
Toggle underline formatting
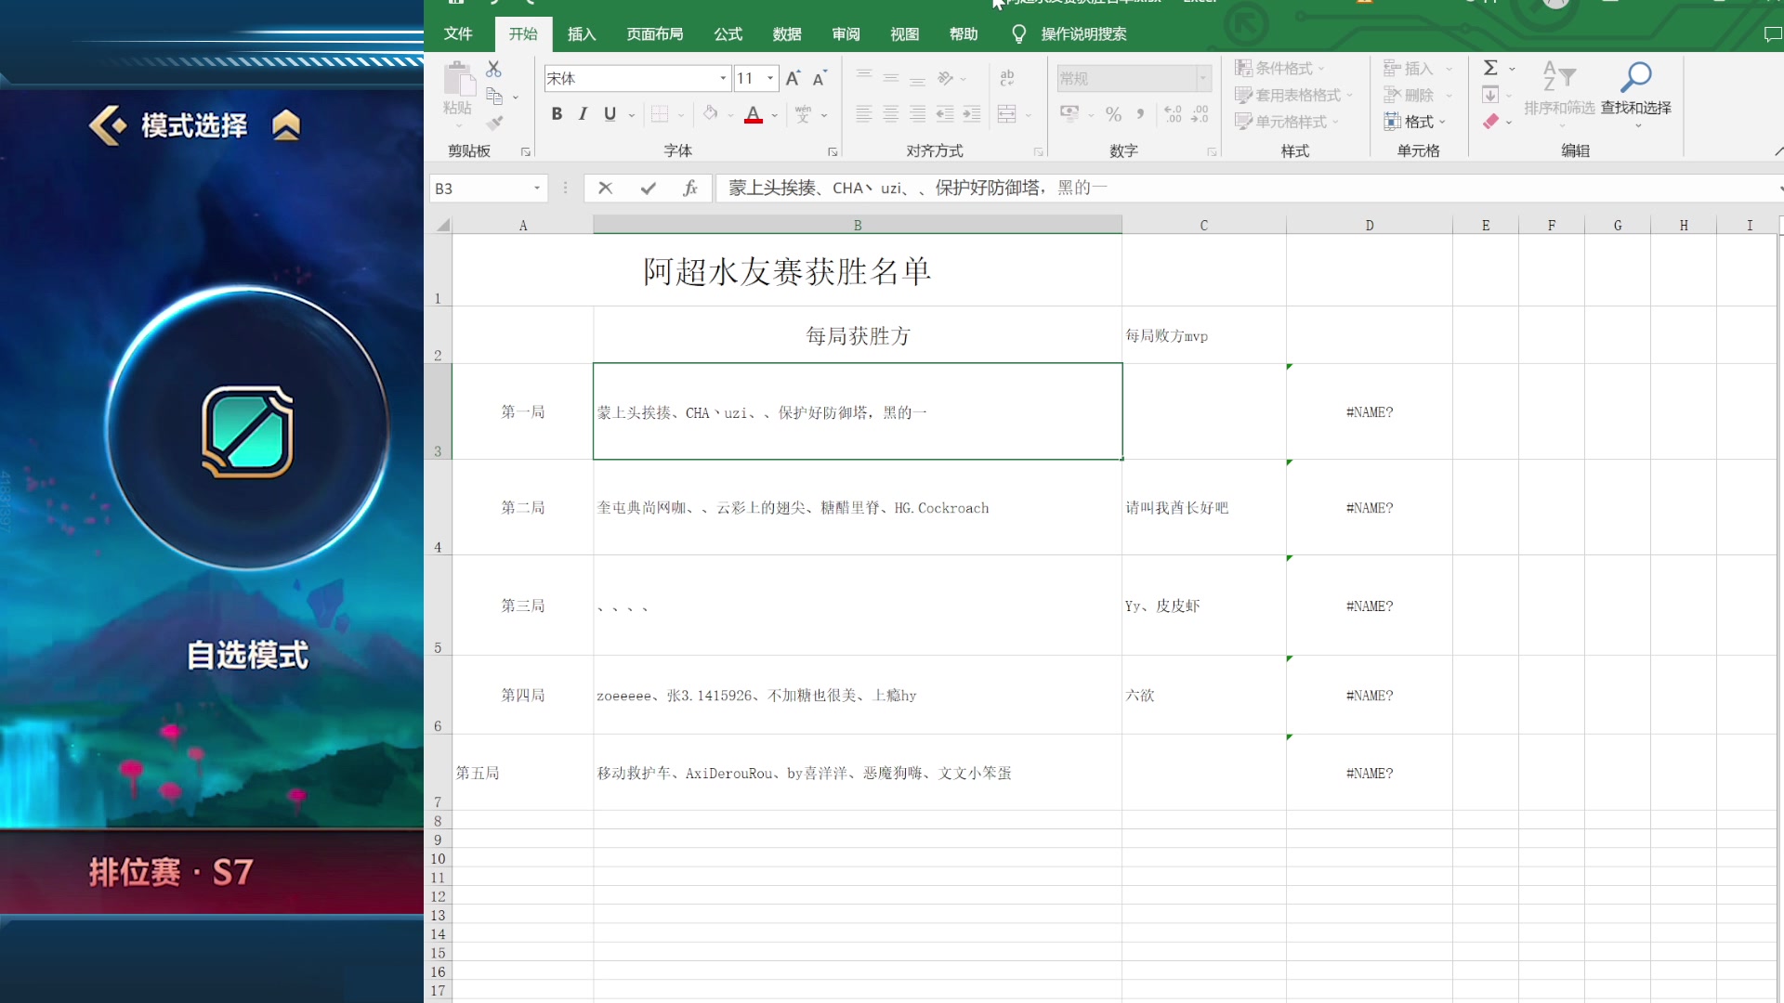tap(609, 113)
